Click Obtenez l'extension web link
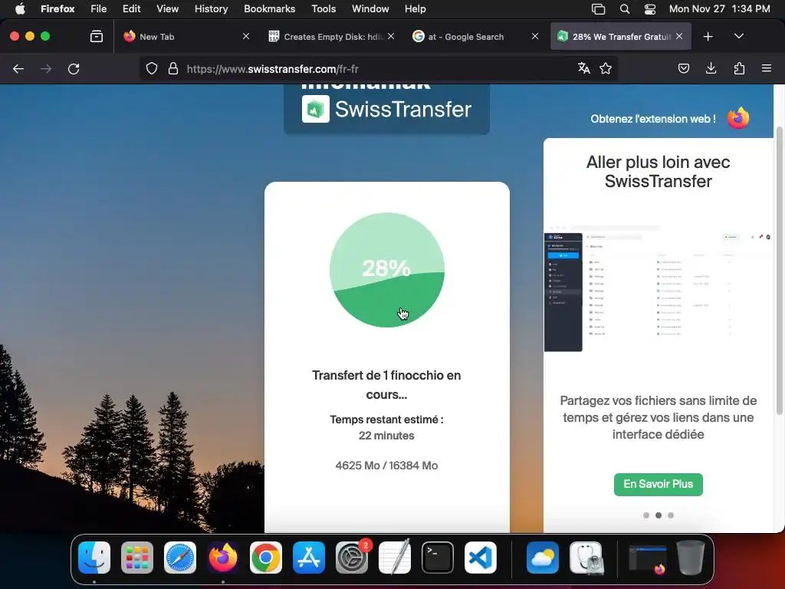This screenshot has width=785, height=589. tap(653, 119)
